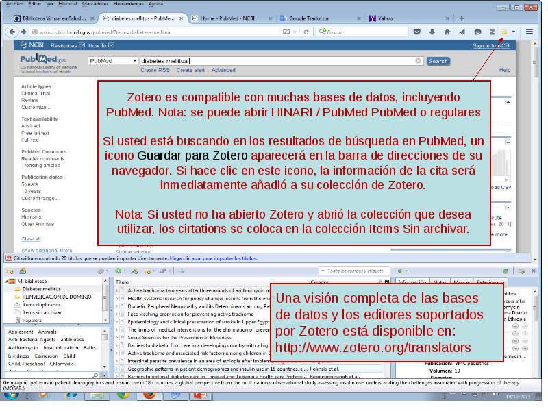Expand the Health systems research item
The height and width of the screenshot is (411, 548).
tap(116, 299)
